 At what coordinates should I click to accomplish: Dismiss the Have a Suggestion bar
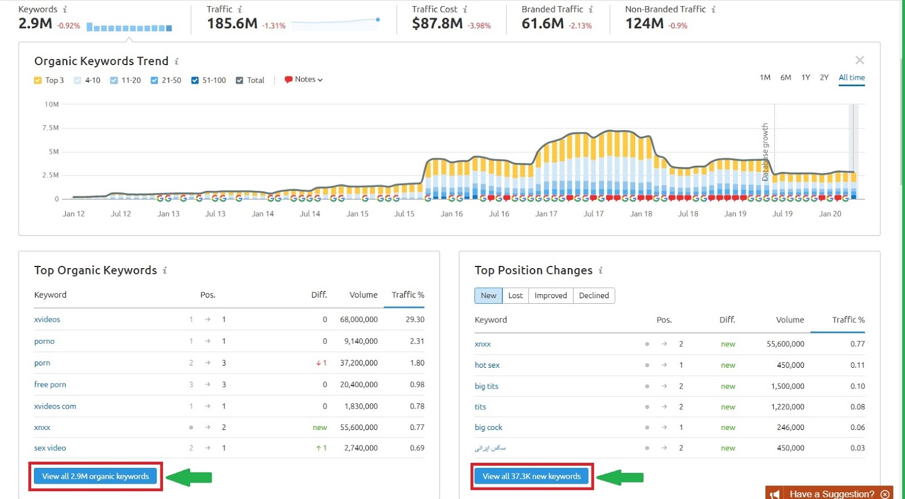885,494
